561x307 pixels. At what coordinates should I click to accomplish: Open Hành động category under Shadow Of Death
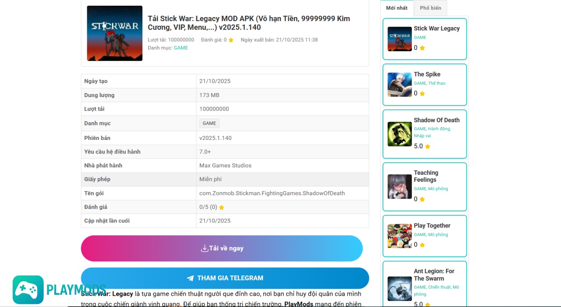[x=439, y=129]
